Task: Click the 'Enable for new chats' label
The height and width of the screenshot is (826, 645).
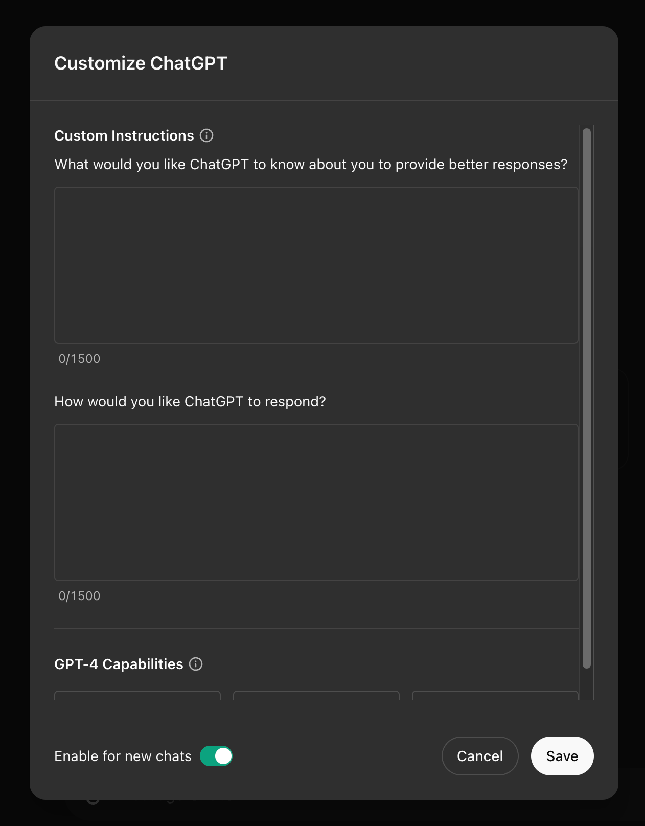Action: [x=123, y=756]
